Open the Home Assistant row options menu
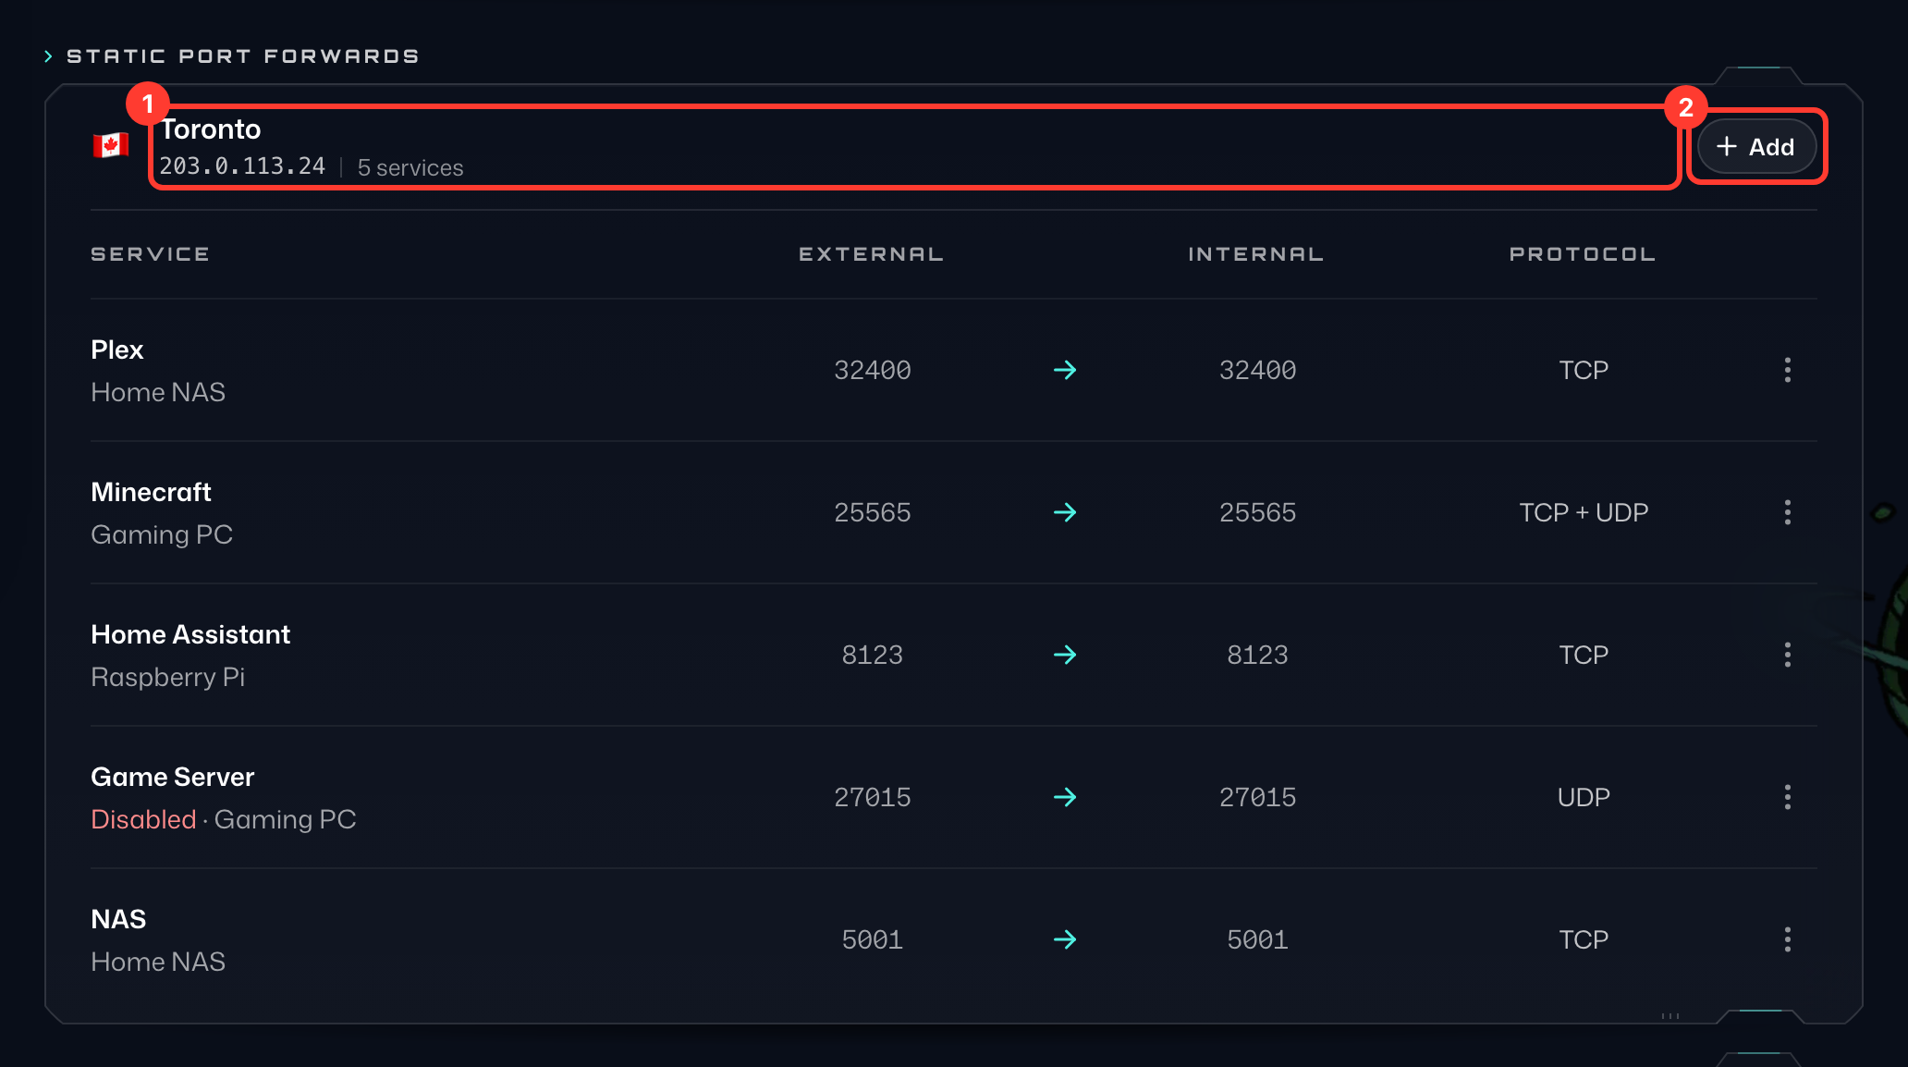Screen dimensions: 1908x1067 point(1787,655)
